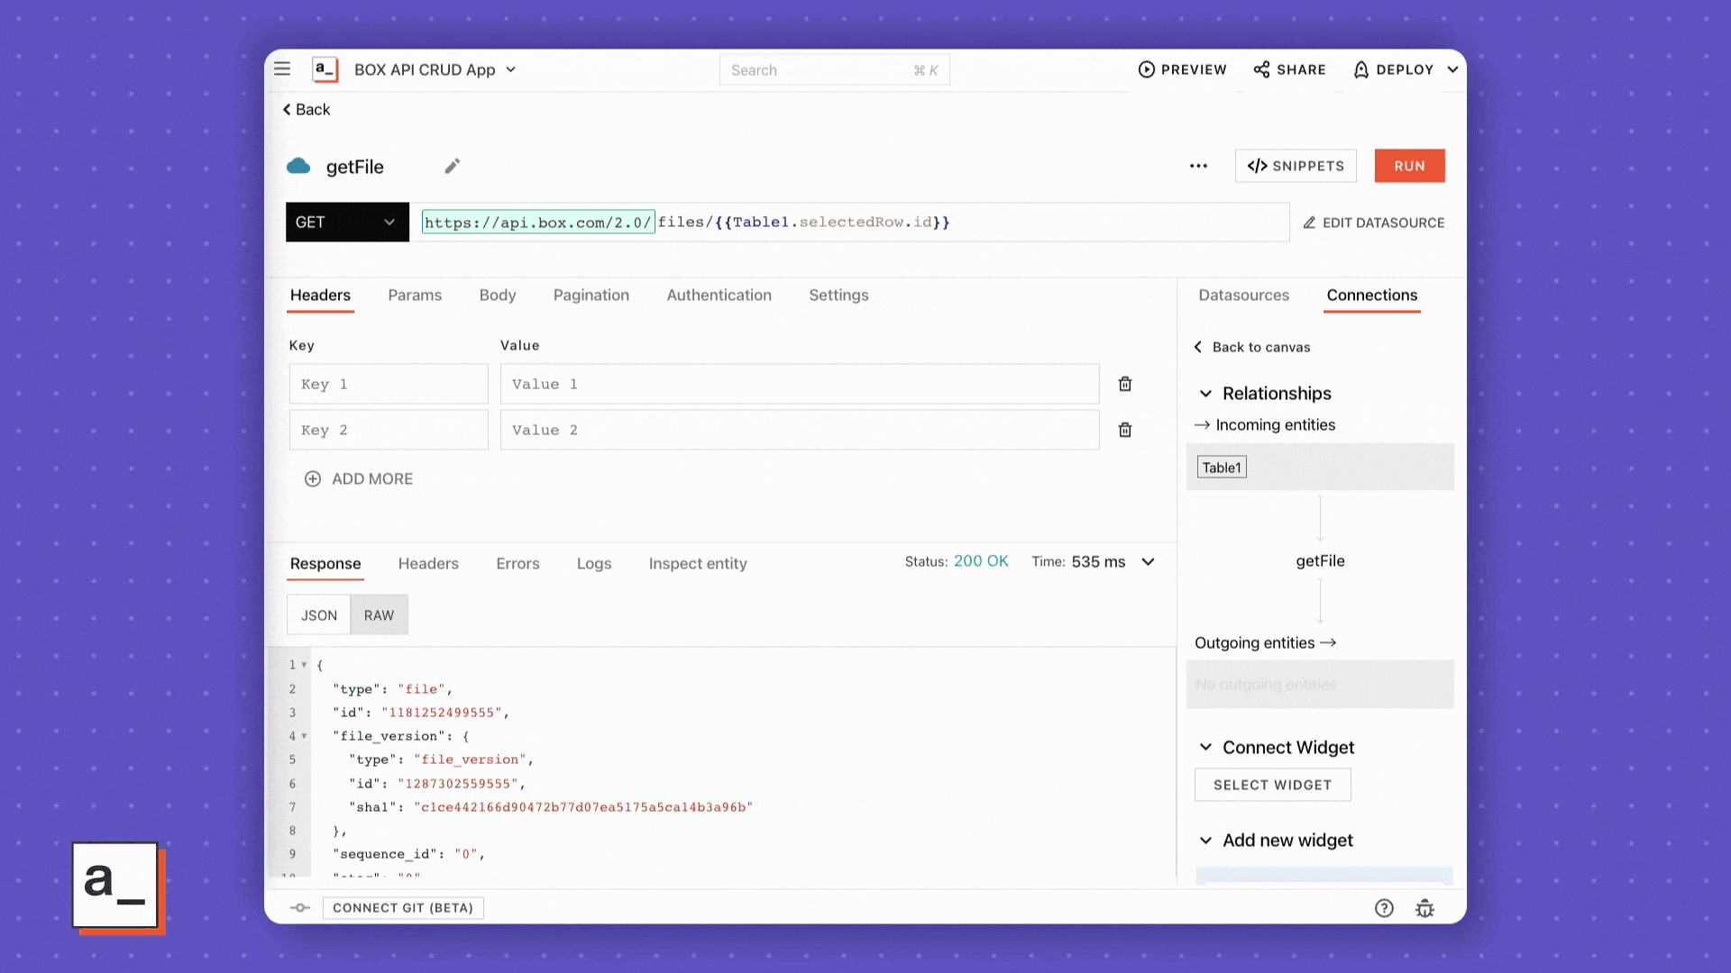1731x973 pixels.
Task: Switch response view to RAW
Action: pyautogui.click(x=379, y=615)
